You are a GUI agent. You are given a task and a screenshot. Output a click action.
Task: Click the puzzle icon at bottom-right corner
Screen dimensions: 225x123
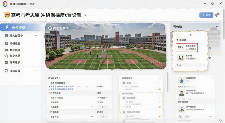220,120
